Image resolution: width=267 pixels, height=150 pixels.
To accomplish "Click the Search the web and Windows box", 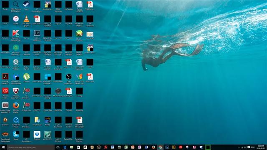I will 30,147.
